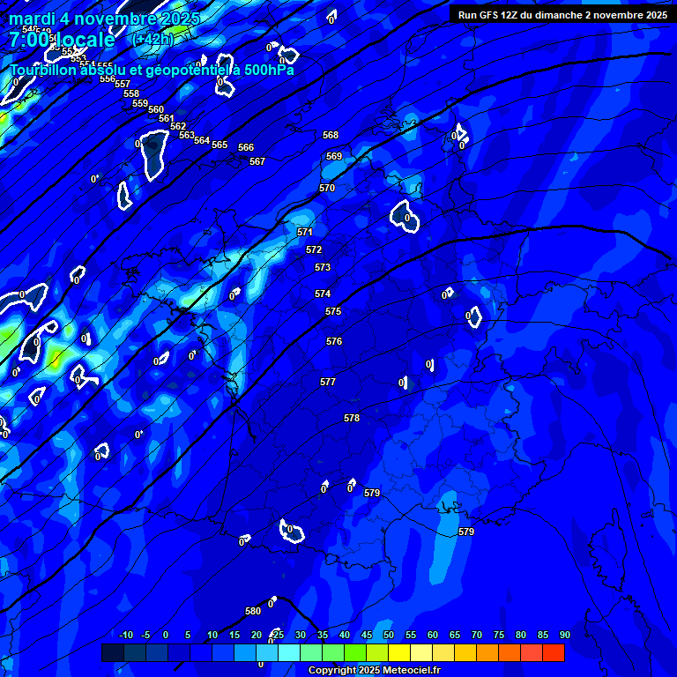Click the 568 geopotential contour label
The image size is (677, 677).
click(331, 135)
